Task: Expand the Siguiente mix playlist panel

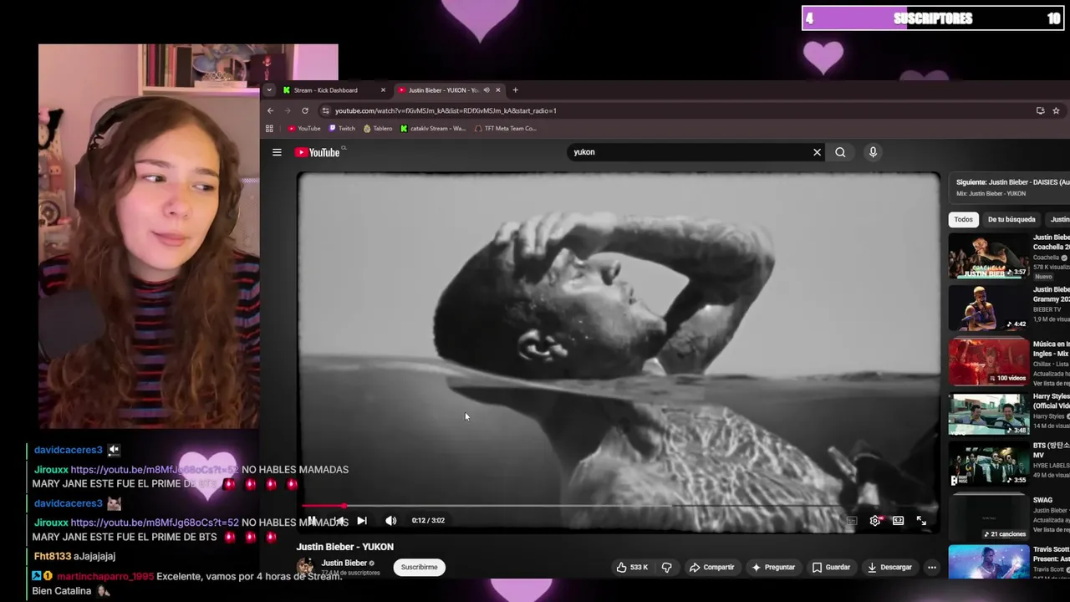Action: tap(1009, 187)
